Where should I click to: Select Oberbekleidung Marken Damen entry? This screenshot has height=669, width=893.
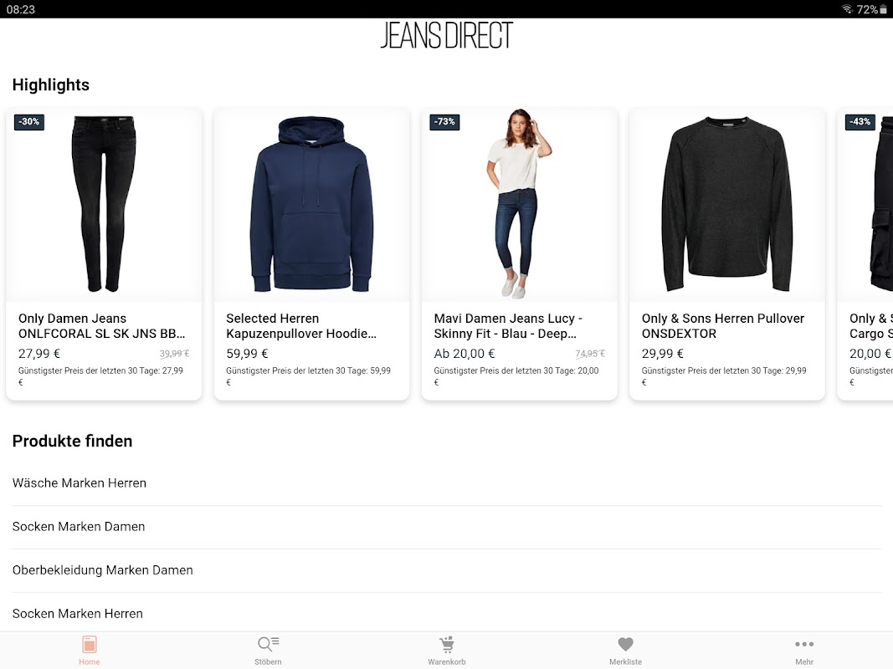tap(447, 570)
